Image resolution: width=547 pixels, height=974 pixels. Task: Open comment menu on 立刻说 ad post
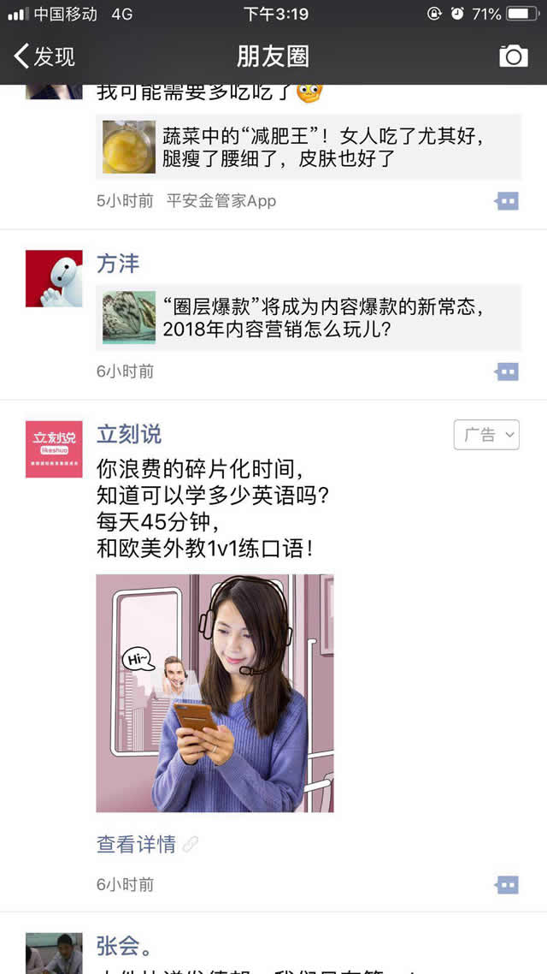tap(507, 885)
